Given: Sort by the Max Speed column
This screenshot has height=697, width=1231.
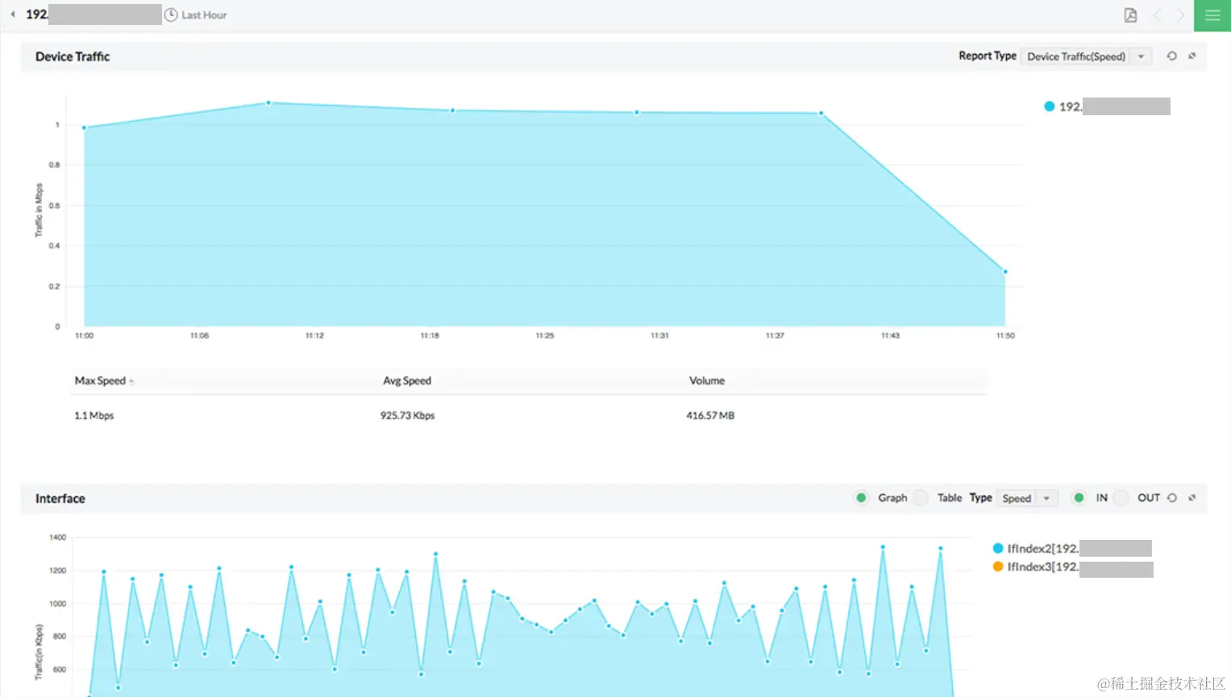Looking at the screenshot, I should point(102,380).
